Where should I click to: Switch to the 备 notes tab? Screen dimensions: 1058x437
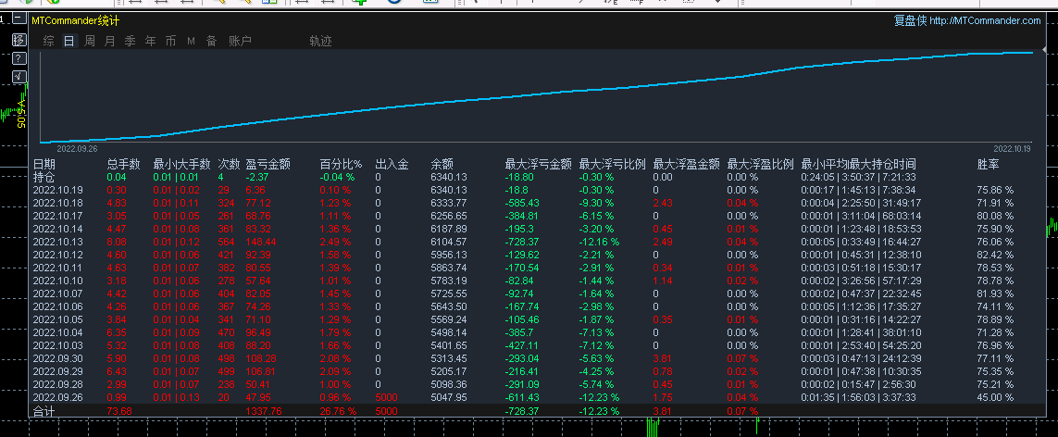pos(211,41)
